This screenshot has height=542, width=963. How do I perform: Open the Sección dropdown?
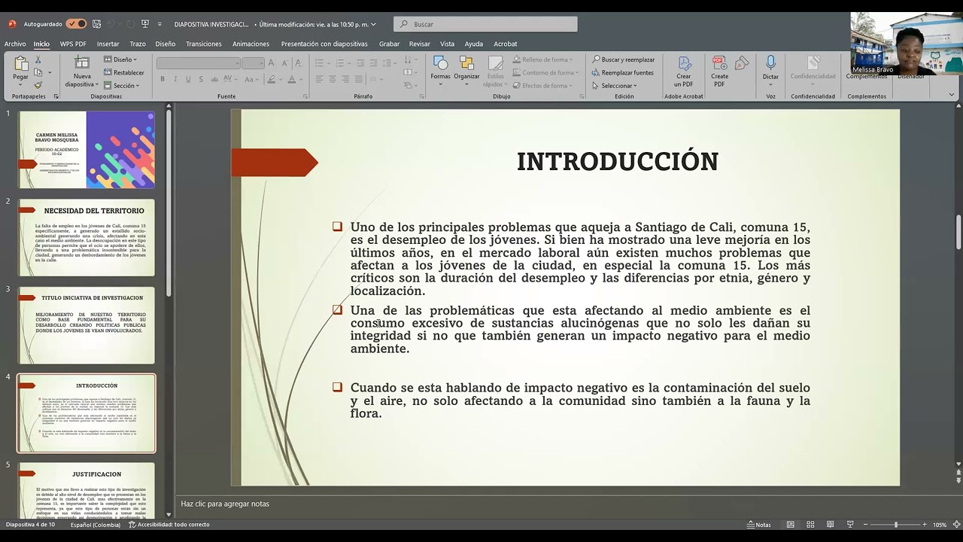coord(122,85)
